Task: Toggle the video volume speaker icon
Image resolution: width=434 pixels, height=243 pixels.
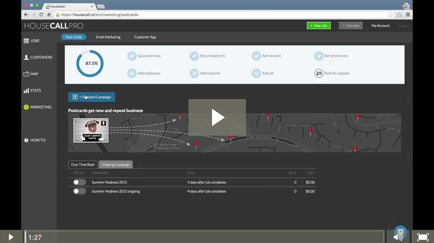Action: 398,237
